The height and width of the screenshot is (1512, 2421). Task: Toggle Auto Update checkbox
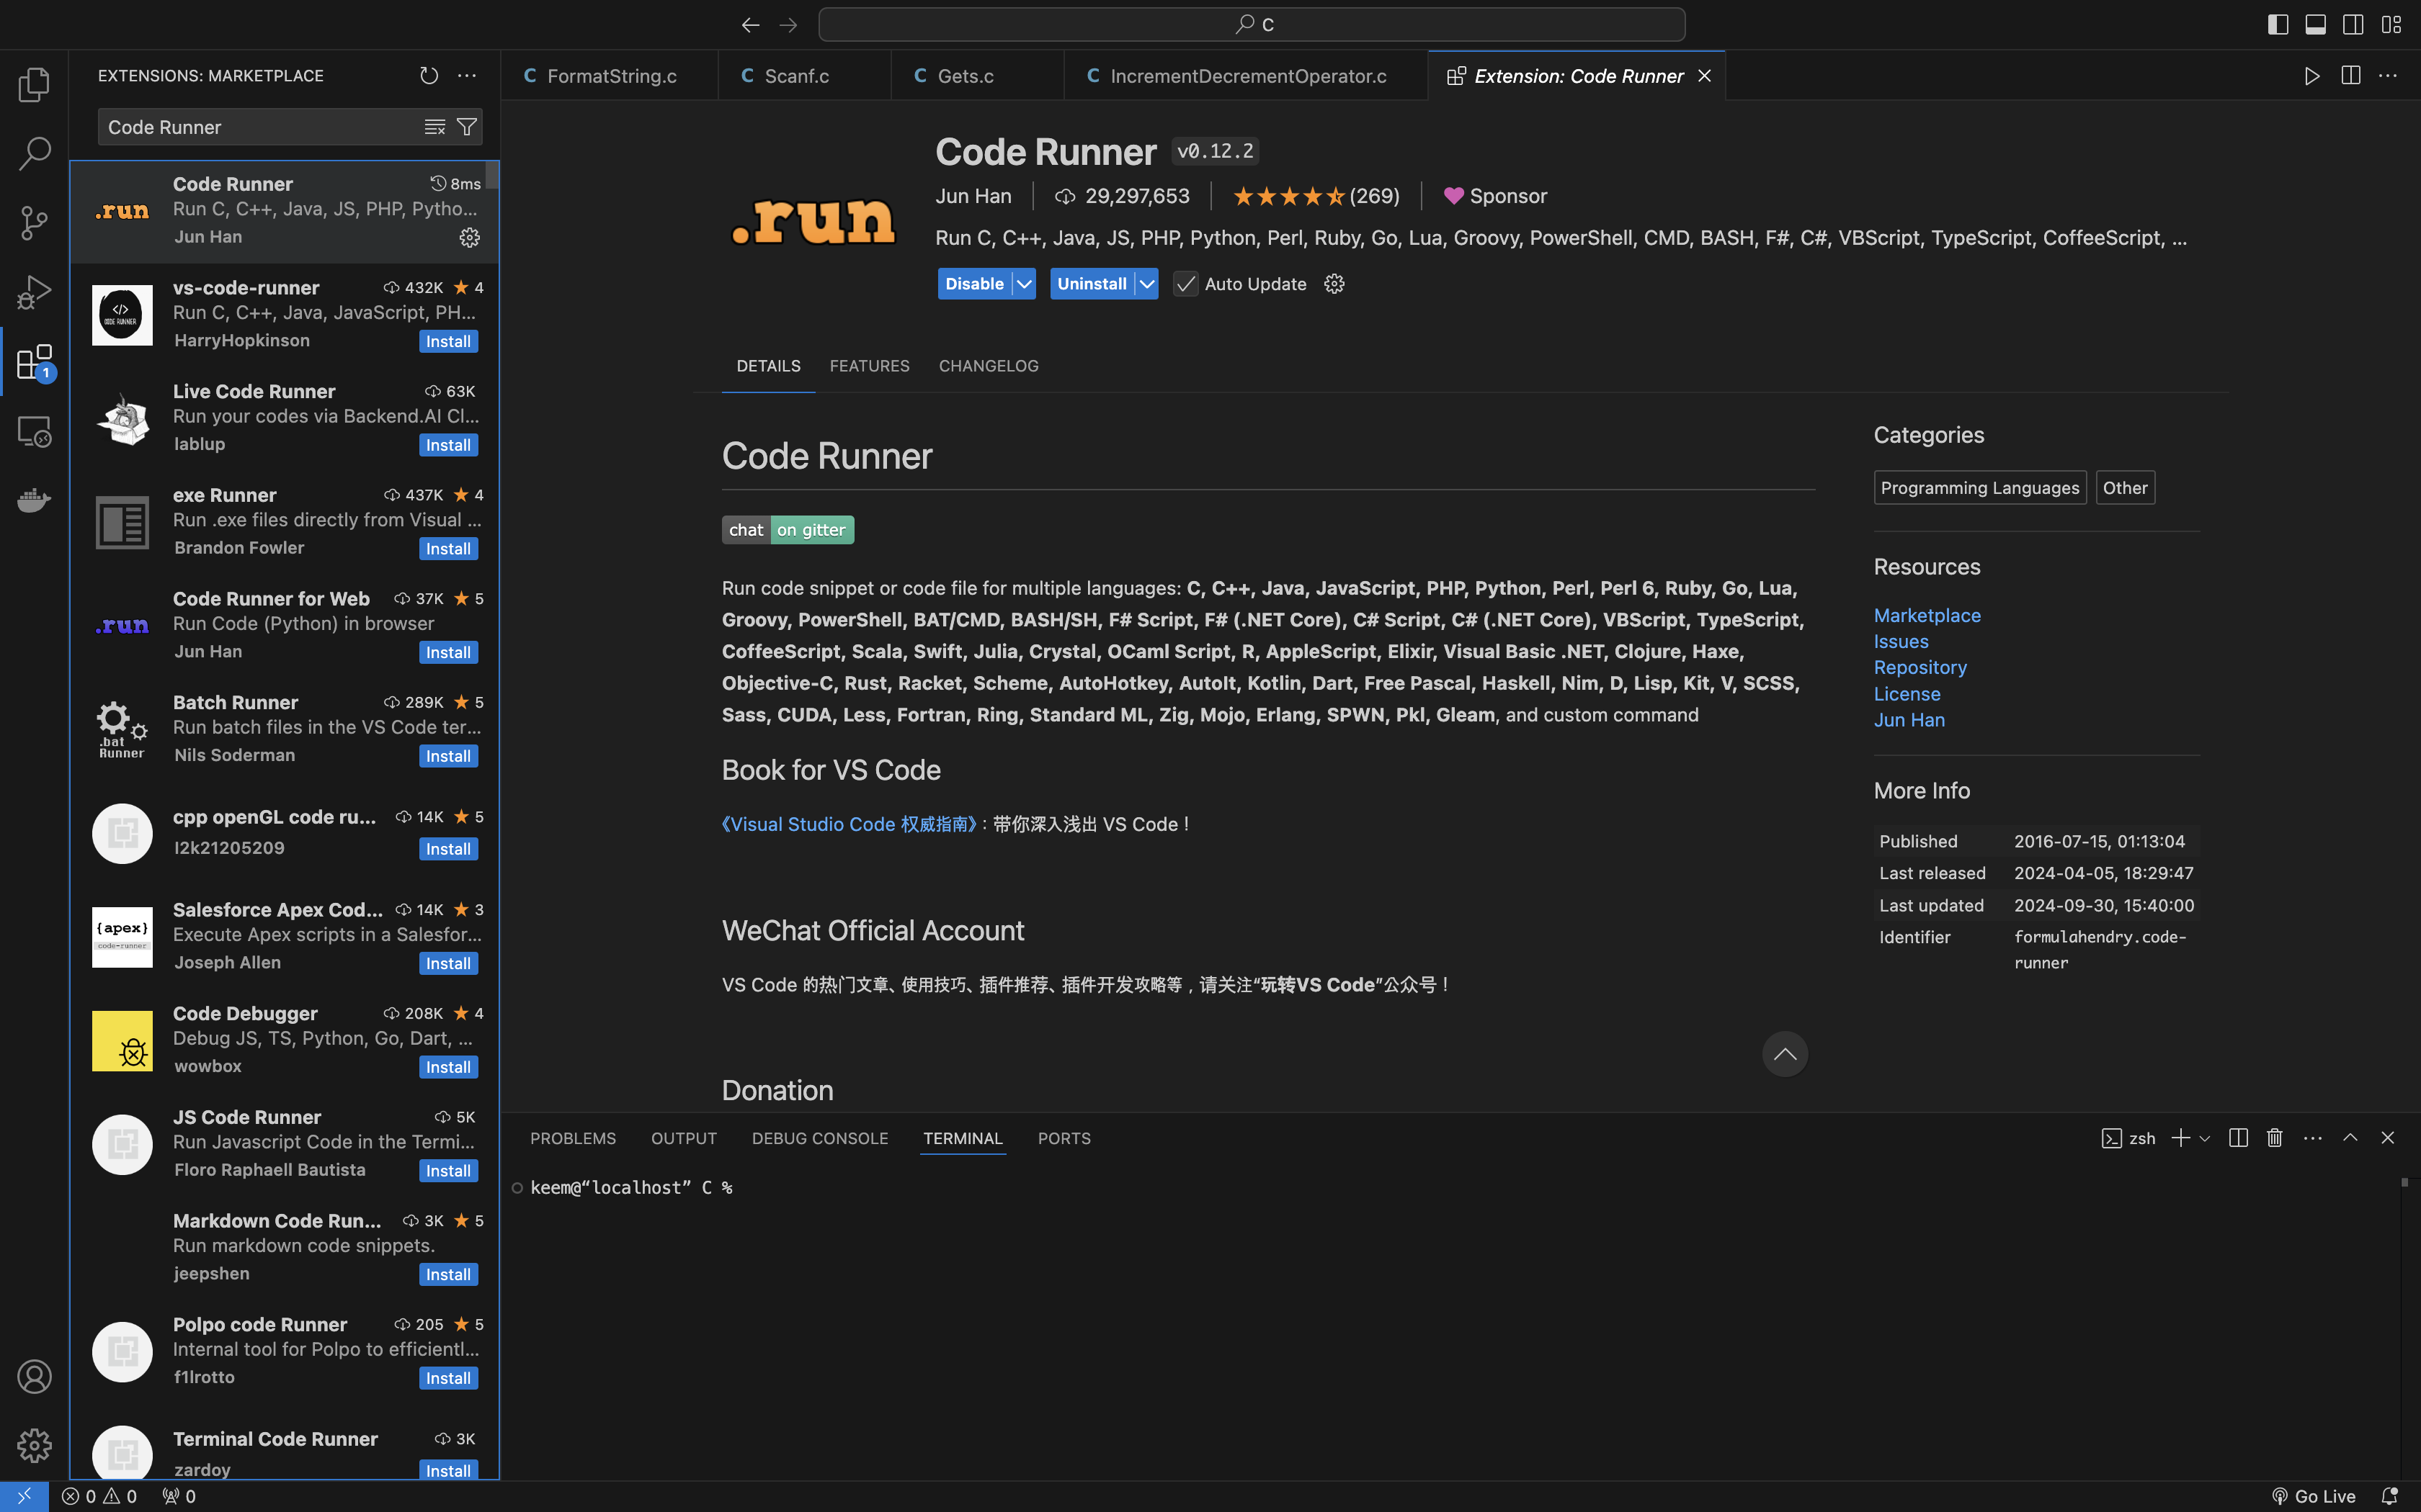(1185, 284)
